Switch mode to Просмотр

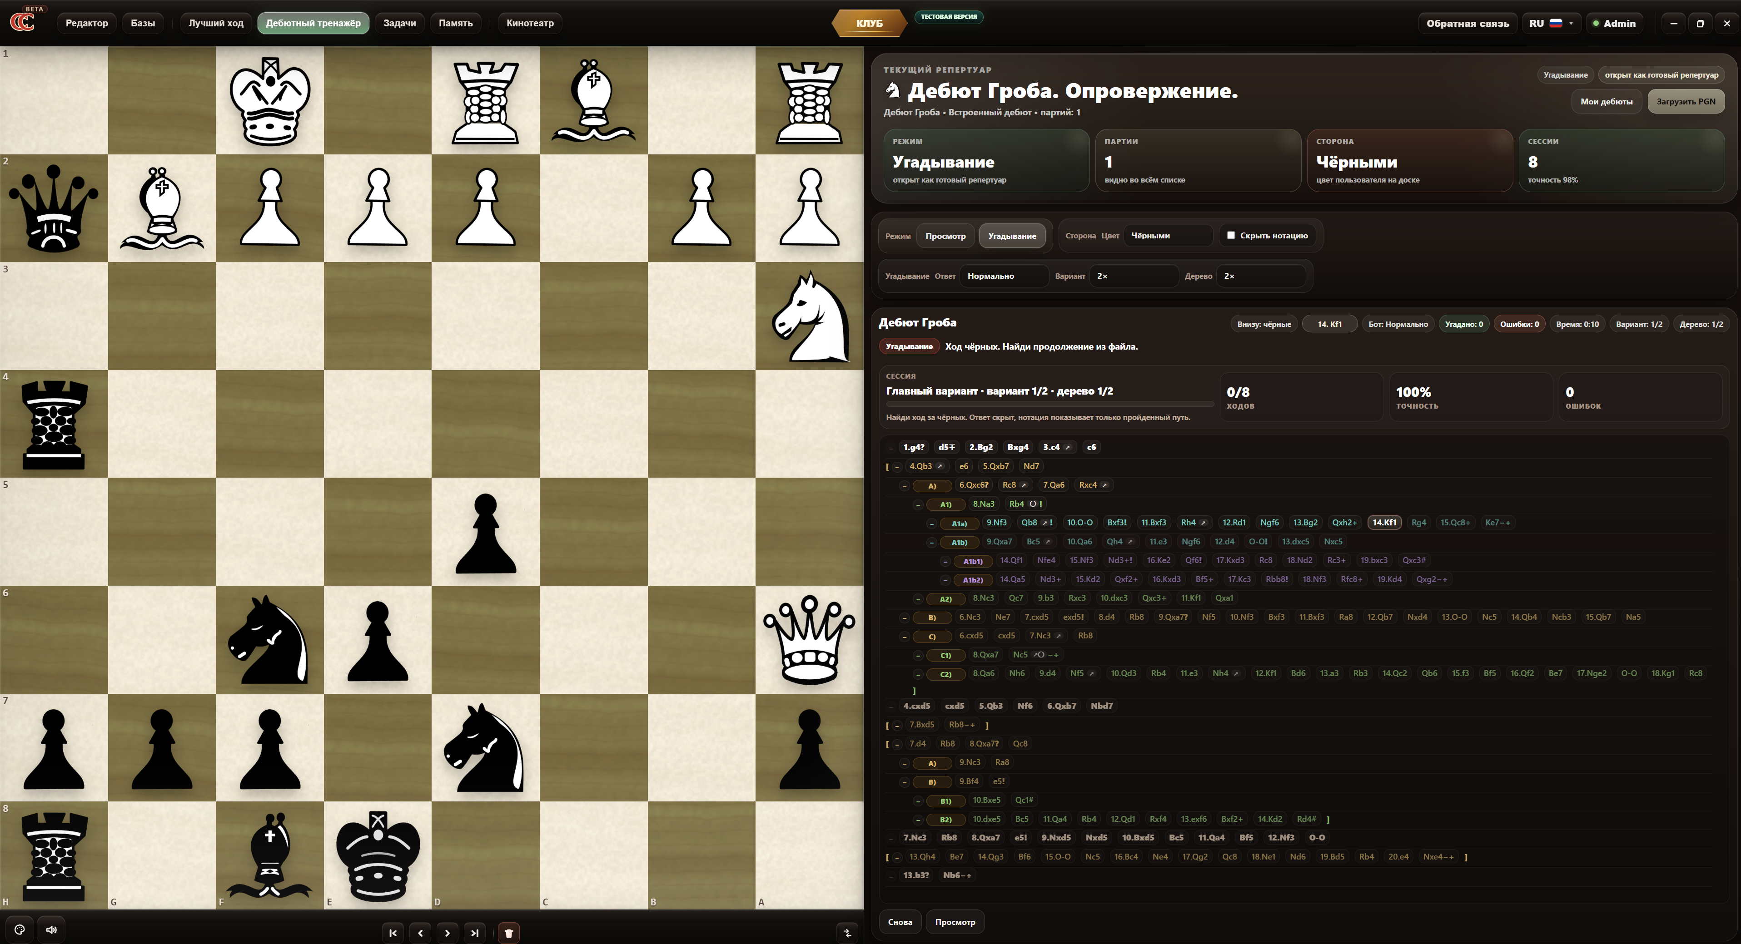pos(945,236)
